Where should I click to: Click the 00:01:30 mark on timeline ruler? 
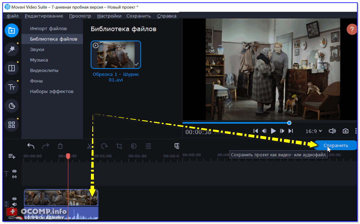pyautogui.click(x=138, y=156)
